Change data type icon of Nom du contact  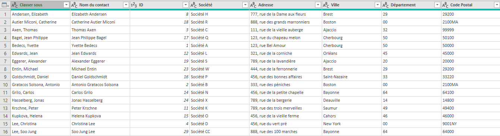click(75, 5)
